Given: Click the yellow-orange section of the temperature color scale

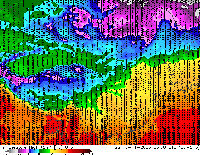Looking at the screenshot, I should 59,151.
